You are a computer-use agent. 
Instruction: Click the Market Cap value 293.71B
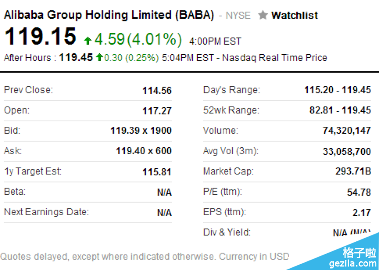click(353, 172)
